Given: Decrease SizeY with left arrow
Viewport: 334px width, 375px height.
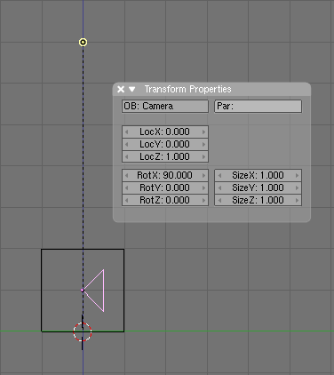Looking at the screenshot, I should point(219,187).
